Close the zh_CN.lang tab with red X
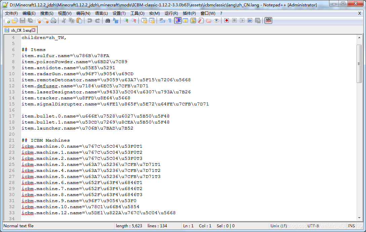 (x=34, y=30)
